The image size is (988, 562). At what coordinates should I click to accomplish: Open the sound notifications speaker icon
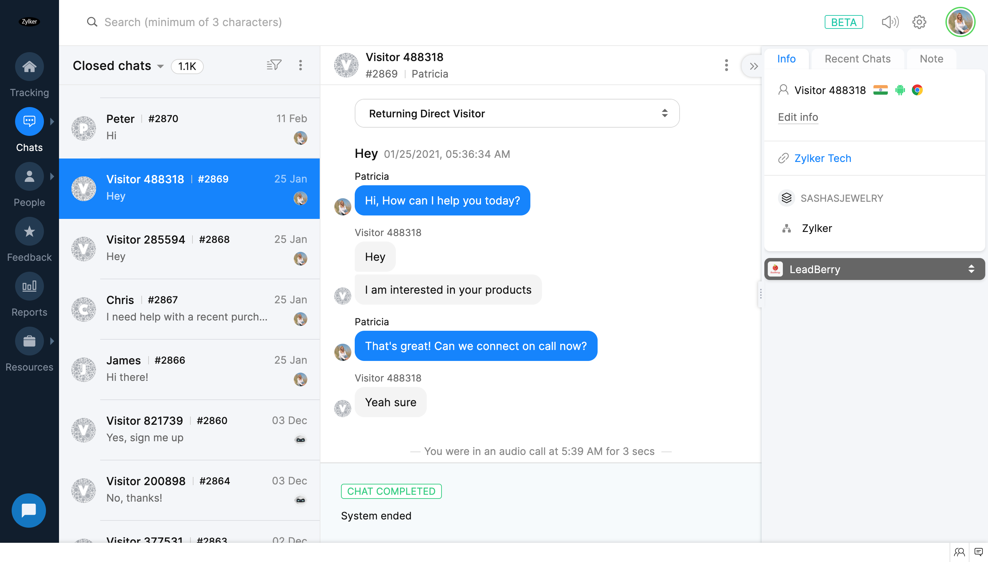pyautogui.click(x=890, y=22)
